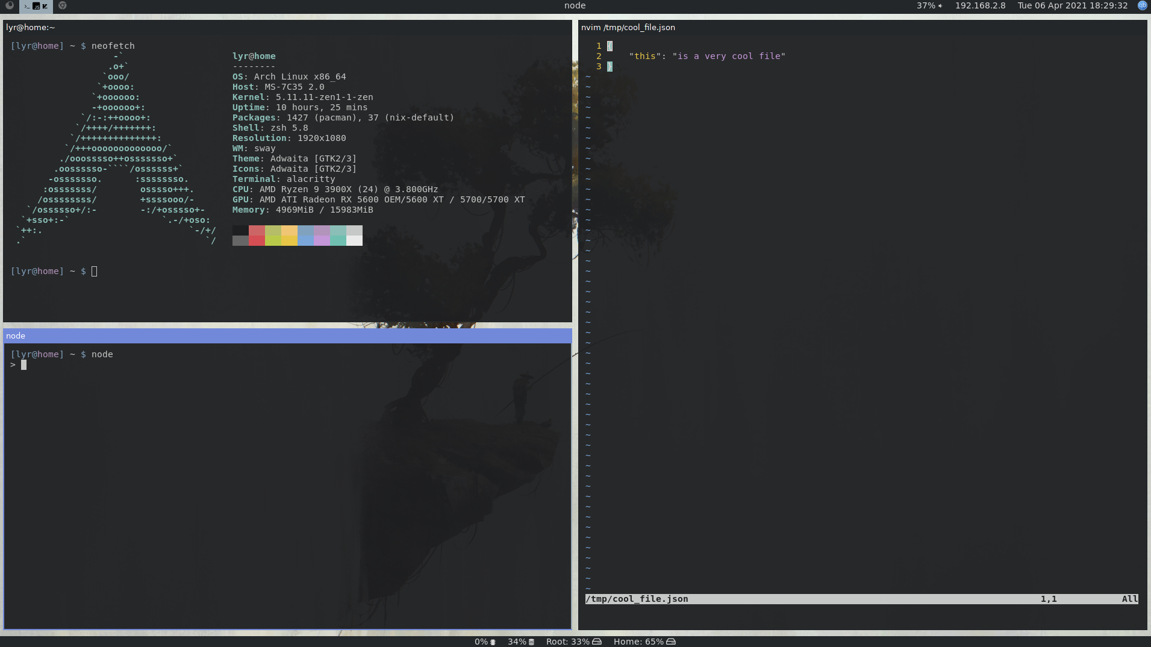Click the black color block in neofetch palette
1151x647 pixels.
click(240, 231)
